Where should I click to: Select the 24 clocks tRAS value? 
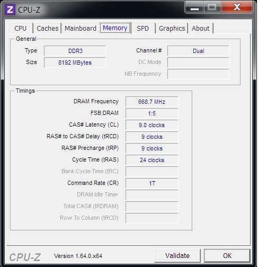(x=152, y=160)
